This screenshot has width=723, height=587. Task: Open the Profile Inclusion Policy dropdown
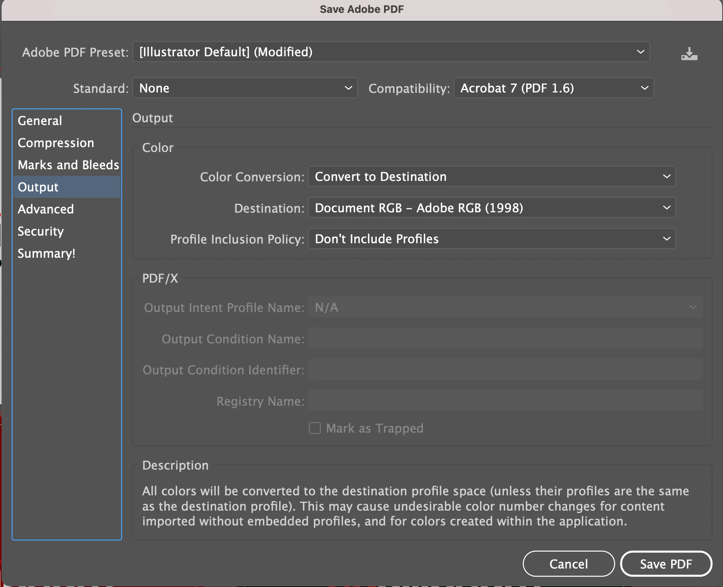pyautogui.click(x=492, y=239)
